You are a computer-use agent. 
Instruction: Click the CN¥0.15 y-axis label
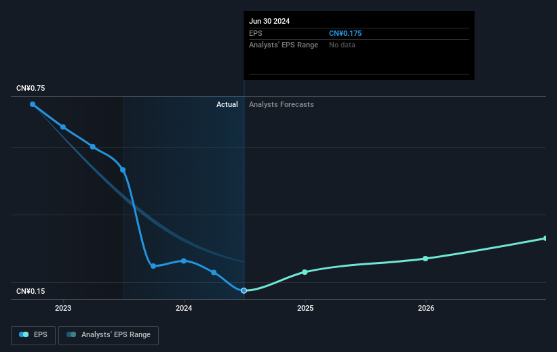pyautogui.click(x=31, y=291)
